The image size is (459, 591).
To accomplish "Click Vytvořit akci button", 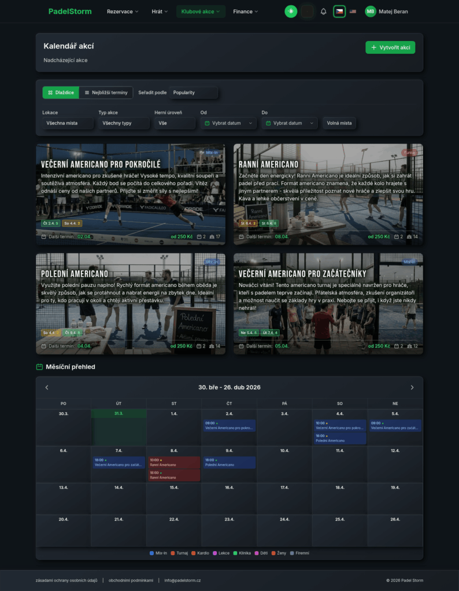I will pyautogui.click(x=390, y=47).
